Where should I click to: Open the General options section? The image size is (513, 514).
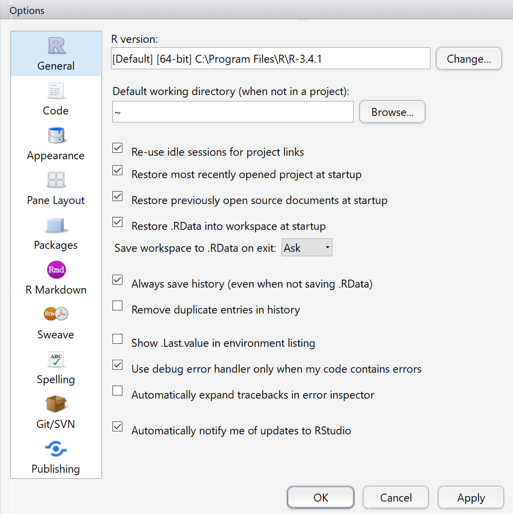point(56,54)
